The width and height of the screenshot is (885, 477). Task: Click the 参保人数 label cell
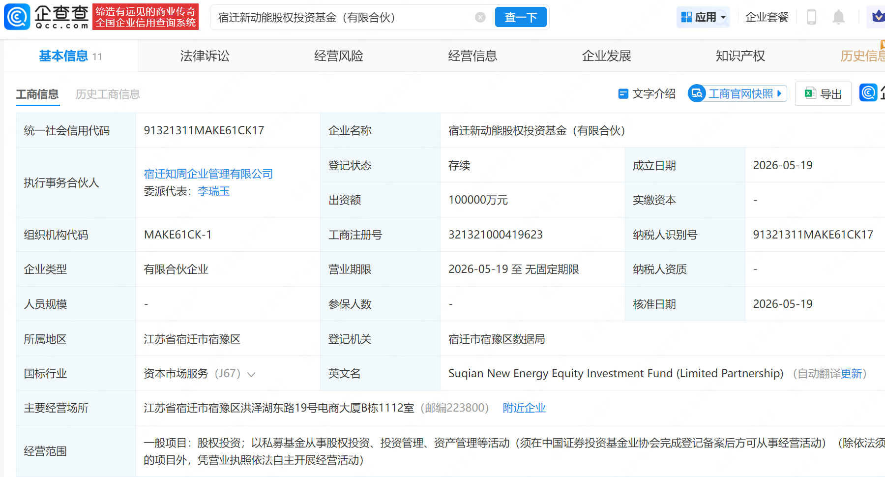click(x=380, y=304)
